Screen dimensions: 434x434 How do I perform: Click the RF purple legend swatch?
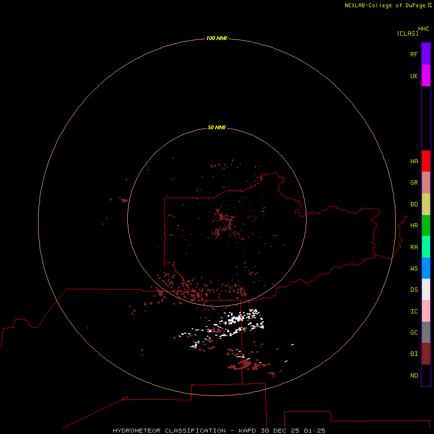point(426,54)
